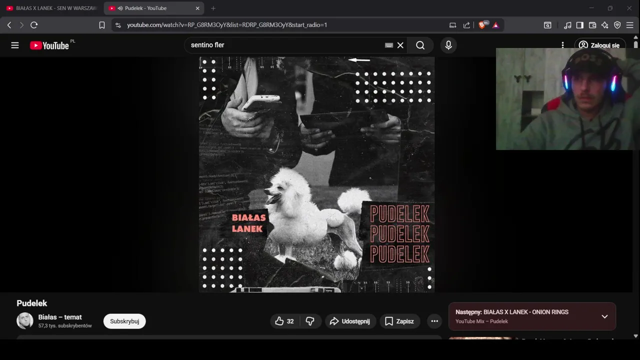
Task: Click the Pudelek video cover art
Action: [317, 174]
